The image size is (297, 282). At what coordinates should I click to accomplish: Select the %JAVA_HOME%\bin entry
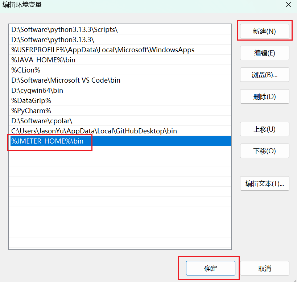point(120,60)
